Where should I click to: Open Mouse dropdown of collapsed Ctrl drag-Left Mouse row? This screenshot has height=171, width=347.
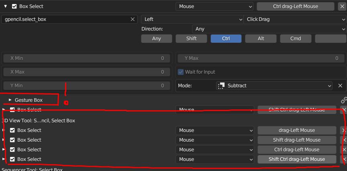coord(214,150)
